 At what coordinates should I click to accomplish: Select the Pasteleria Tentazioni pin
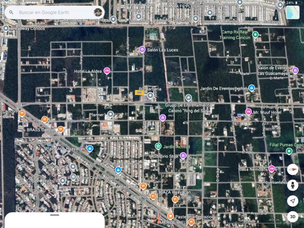pos(170,216)
